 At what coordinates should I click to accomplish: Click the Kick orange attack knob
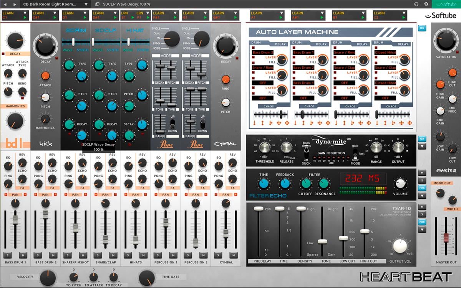point(45,76)
